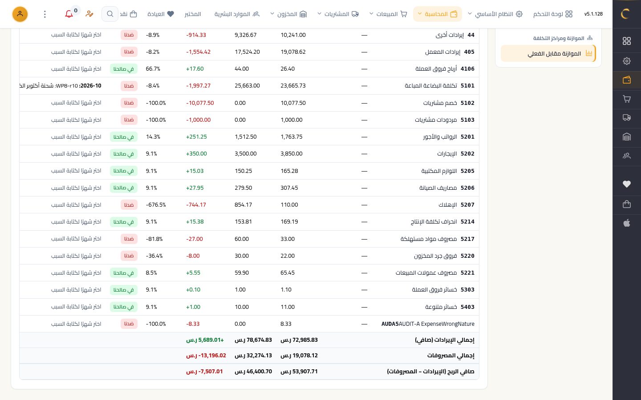Image resolution: width=641 pixels, height=400 pixels.
Task: Open the نقد point-of-sale button
Action: click(128, 14)
